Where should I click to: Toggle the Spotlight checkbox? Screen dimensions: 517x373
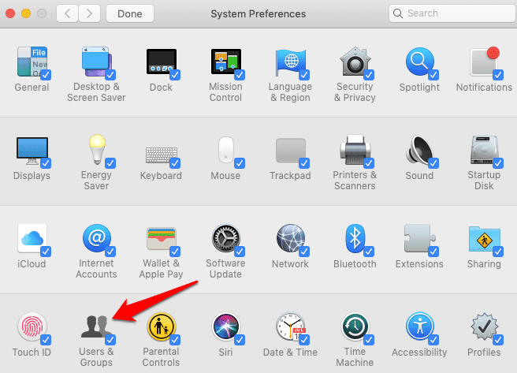(x=433, y=75)
